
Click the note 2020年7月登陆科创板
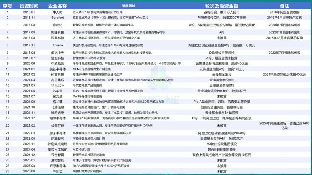pyautogui.click(x=284, y=25)
